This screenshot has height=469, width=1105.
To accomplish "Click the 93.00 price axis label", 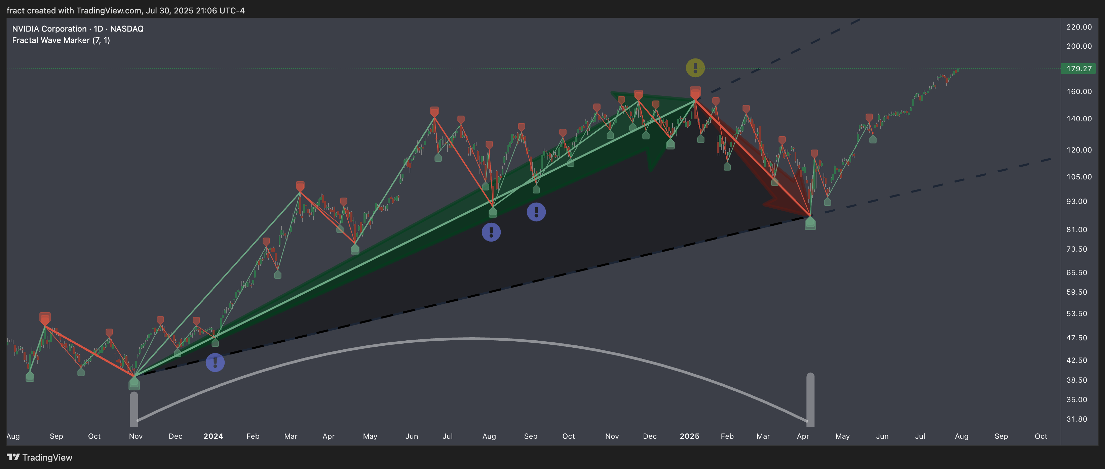I will 1077,202.
